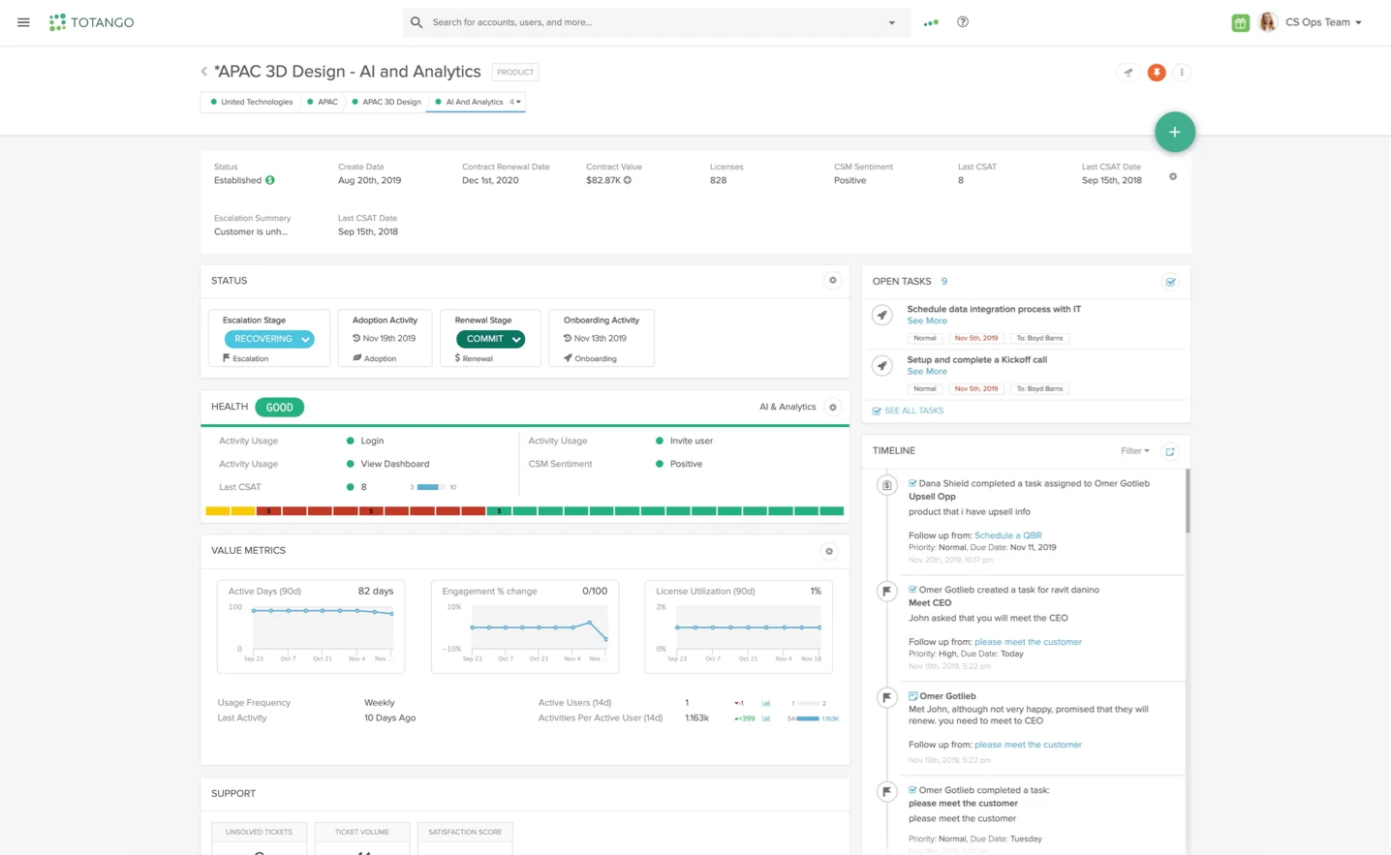Open the green gift box icon
Image resolution: width=1391 pixels, height=855 pixels.
[x=1240, y=23]
